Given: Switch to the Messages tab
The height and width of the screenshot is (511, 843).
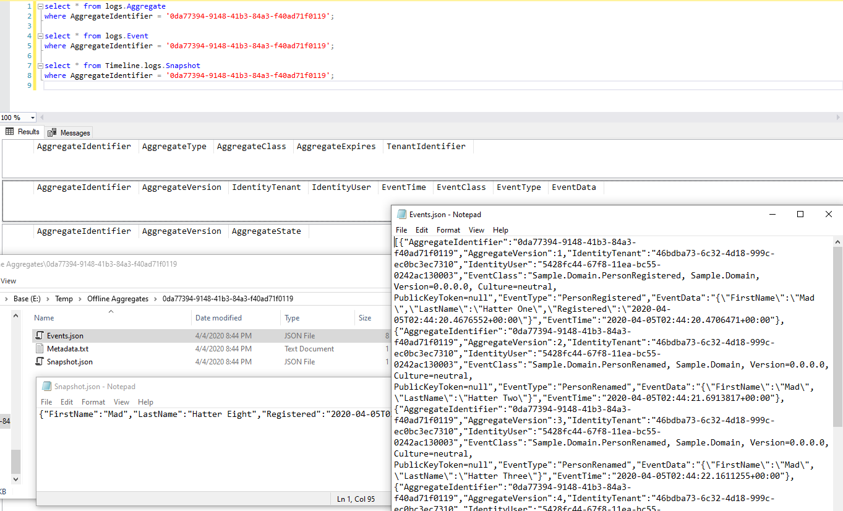Looking at the screenshot, I should point(69,132).
